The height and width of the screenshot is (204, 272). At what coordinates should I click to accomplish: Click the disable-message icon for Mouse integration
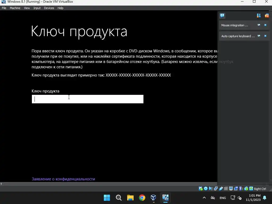point(259,25)
